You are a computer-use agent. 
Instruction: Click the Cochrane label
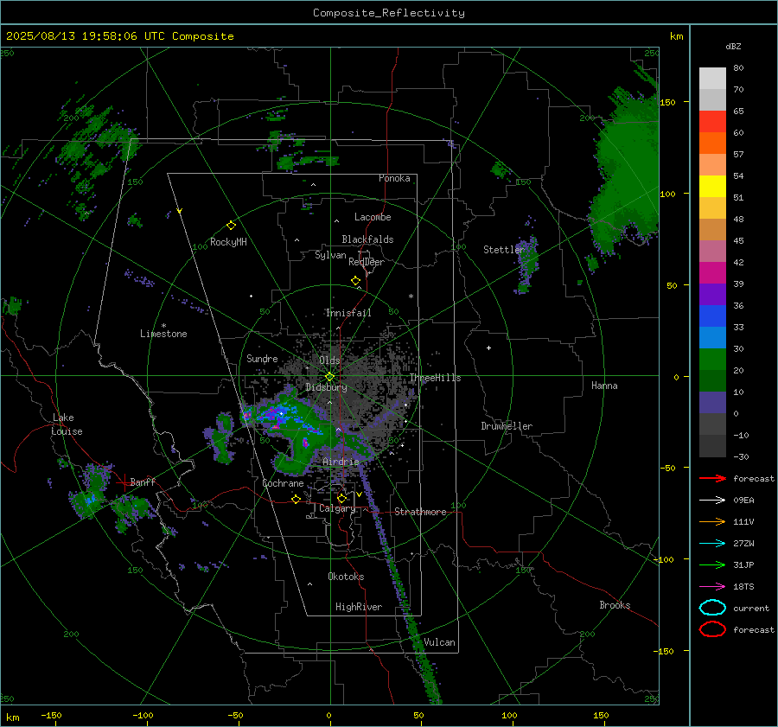pyautogui.click(x=283, y=483)
